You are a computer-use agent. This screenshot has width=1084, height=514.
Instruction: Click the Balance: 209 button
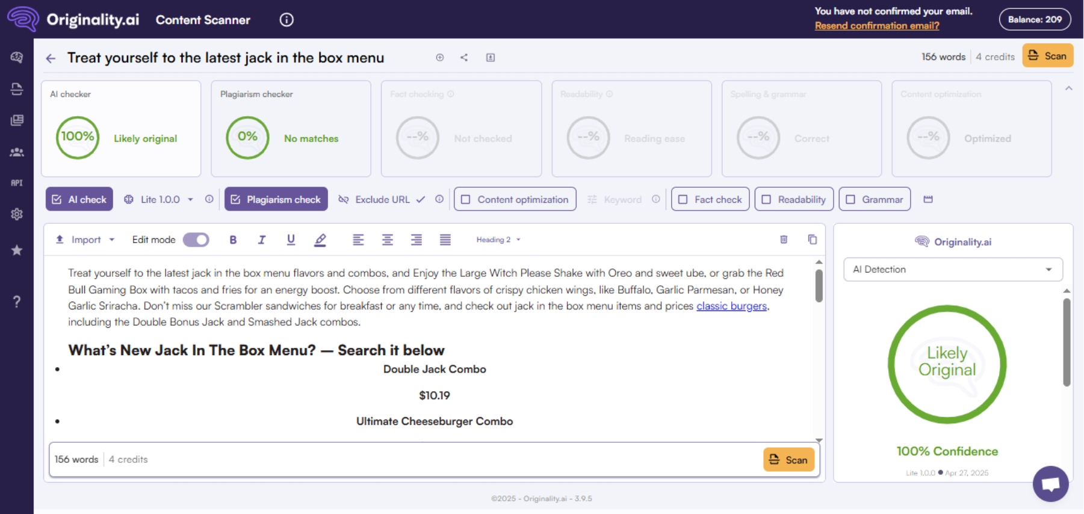click(x=1035, y=19)
